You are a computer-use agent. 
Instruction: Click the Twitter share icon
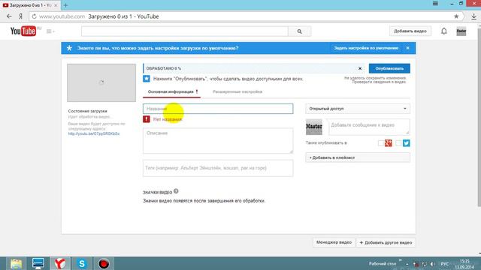point(406,143)
